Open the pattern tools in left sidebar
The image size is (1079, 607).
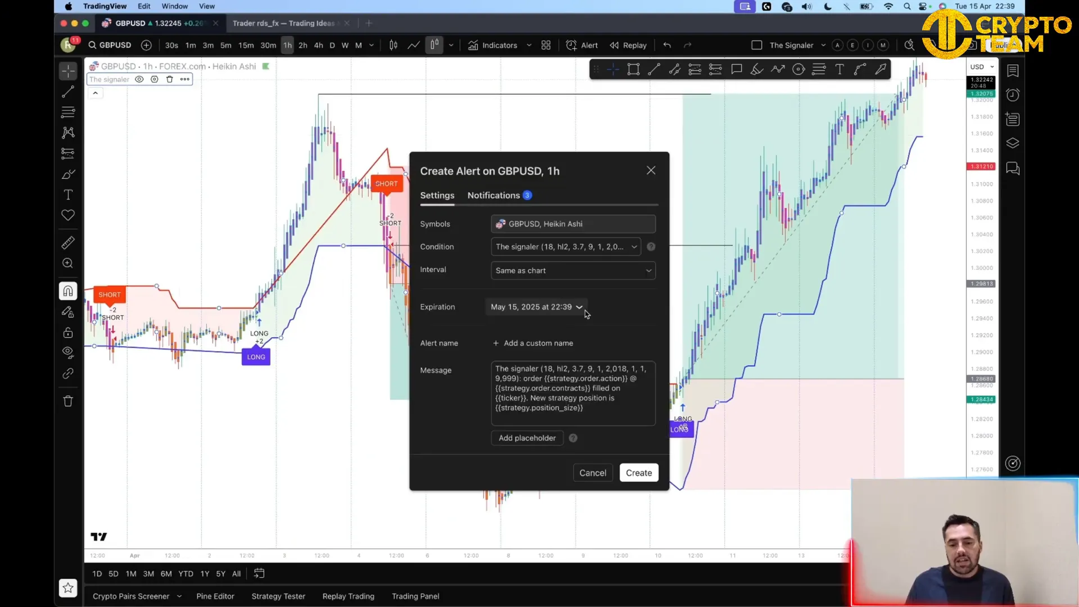pyautogui.click(x=68, y=133)
